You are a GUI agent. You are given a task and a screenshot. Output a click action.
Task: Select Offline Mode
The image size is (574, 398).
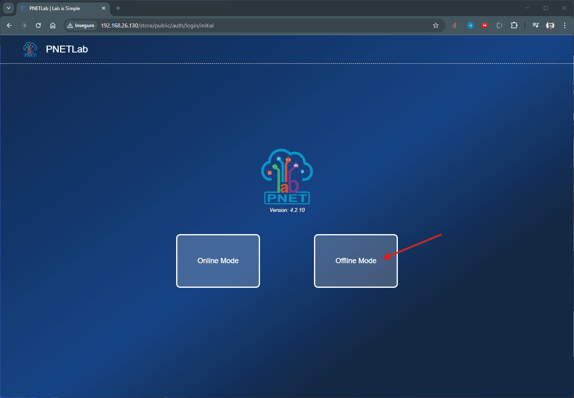coord(356,261)
